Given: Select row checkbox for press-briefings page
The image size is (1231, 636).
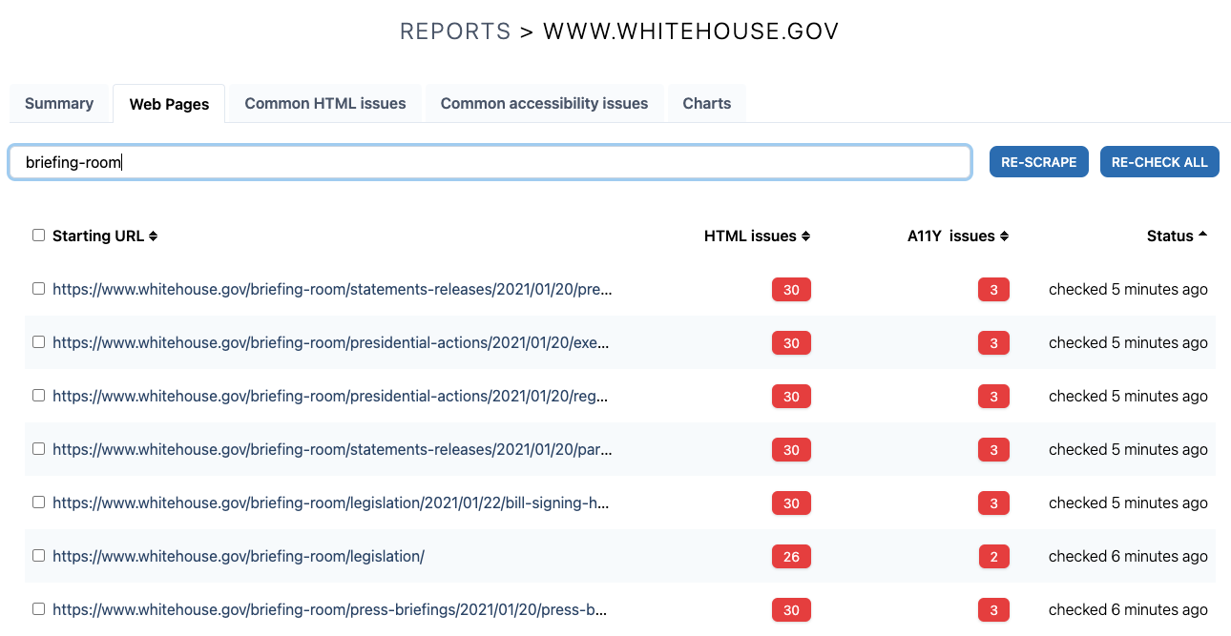Looking at the screenshot, I should pyautogui.click(x=38, y=608).
